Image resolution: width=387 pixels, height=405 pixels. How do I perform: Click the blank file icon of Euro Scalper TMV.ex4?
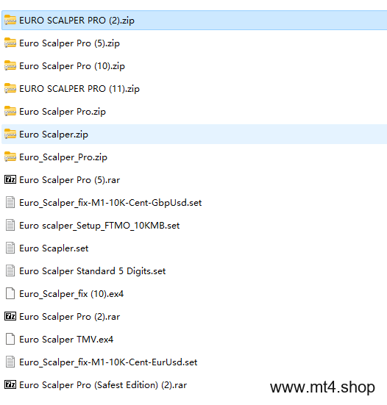[10, 339]
